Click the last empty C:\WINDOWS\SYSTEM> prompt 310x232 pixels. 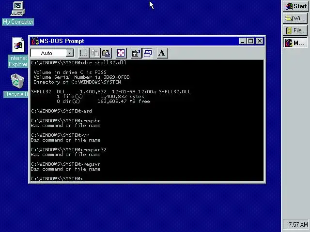[x=57, y=179]
